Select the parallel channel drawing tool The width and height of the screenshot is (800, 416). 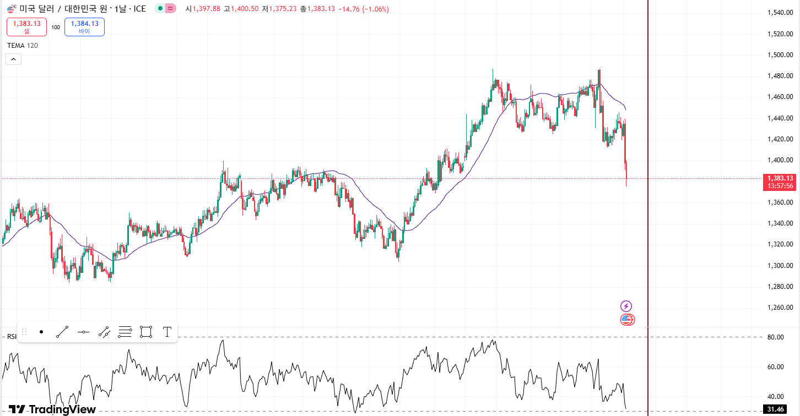click(104, 332)
